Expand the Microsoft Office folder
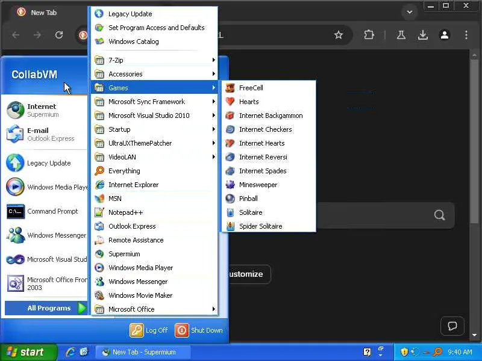The width and height of the screenshot is (482, 361). click(154, 309)
